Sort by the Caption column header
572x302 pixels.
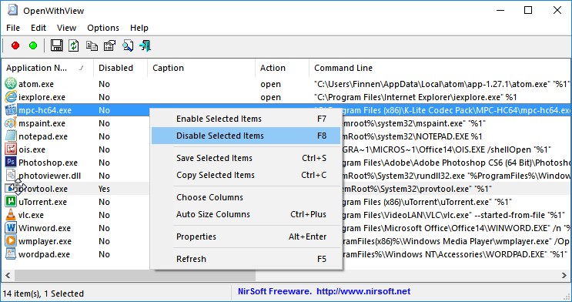click(202, 68)
